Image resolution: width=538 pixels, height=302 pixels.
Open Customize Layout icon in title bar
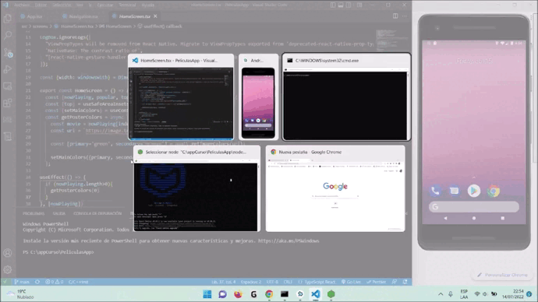pos(359,5)
